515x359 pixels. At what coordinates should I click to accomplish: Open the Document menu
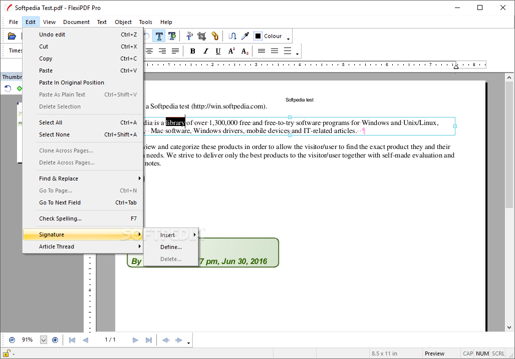pos(76,22)
